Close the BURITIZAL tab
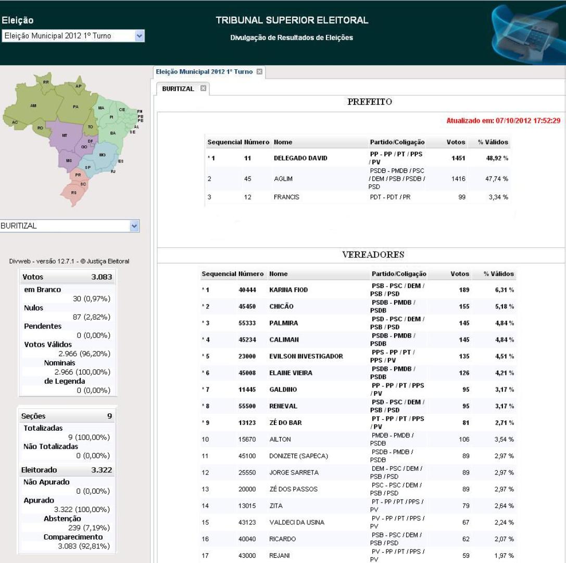The height and width of the screenshot is (563, 566). pos(203,88)
